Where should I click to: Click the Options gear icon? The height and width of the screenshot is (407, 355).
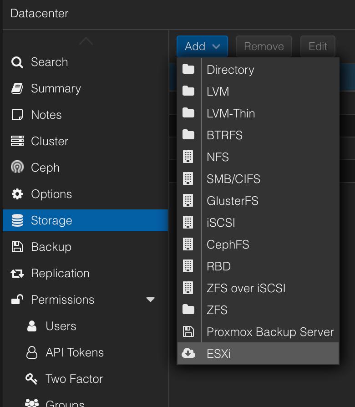[x=17, y=194]
